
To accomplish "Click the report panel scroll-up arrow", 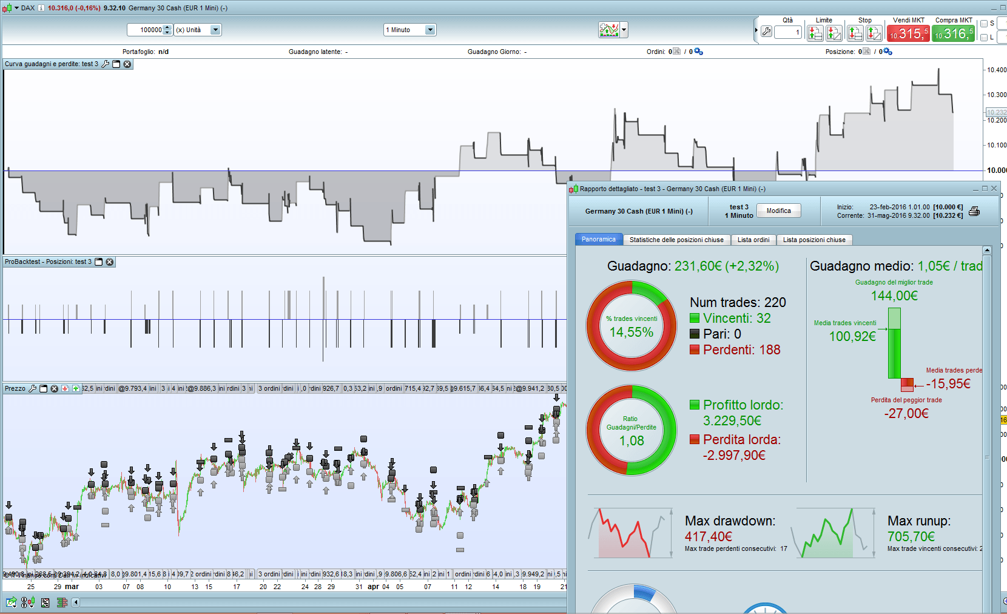I will tap(987, 250).
